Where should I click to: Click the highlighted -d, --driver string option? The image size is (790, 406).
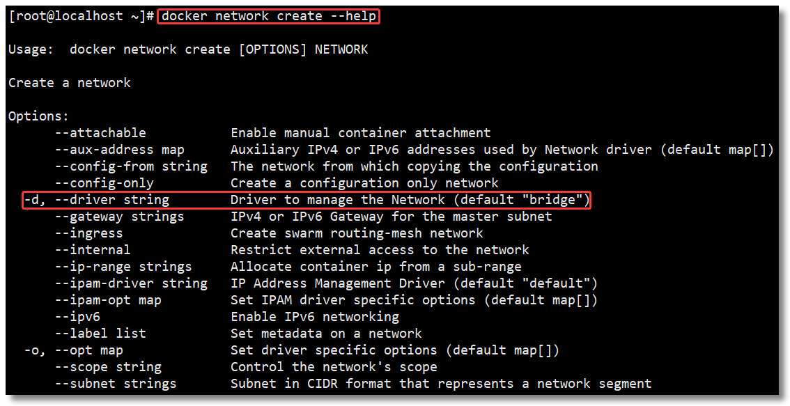[96, 200]
